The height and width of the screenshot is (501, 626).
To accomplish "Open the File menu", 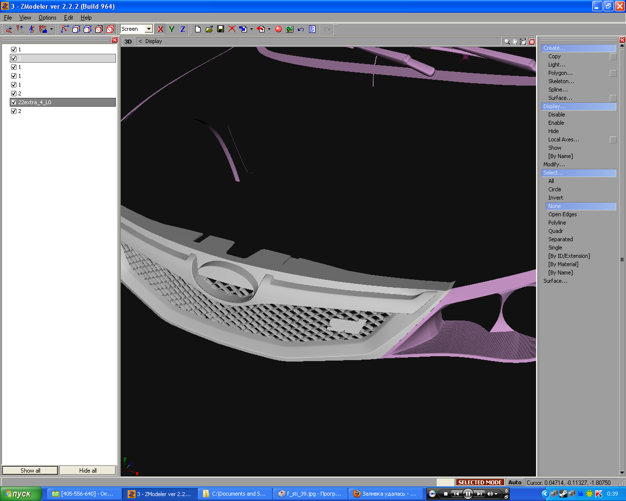I will pyautogui.click(x=8, y=18).
